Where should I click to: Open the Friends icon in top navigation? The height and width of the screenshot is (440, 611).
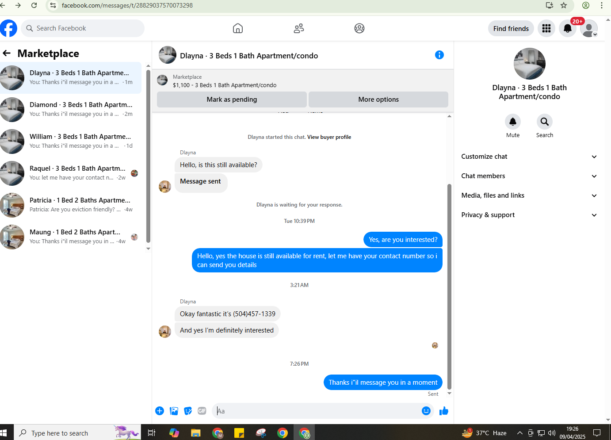point(299,28)
